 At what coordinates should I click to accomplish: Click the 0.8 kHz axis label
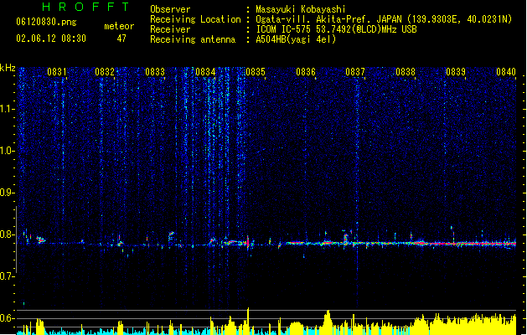point(8,234)
